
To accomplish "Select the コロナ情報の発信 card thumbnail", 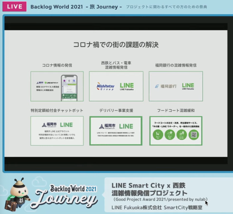I will (x=57, y=86).
